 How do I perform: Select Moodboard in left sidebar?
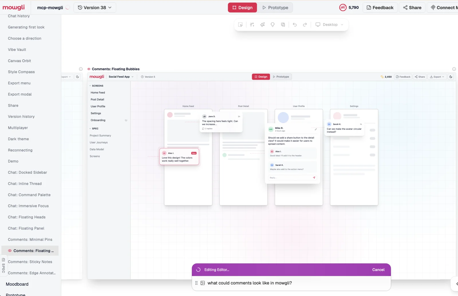(17, 284)
